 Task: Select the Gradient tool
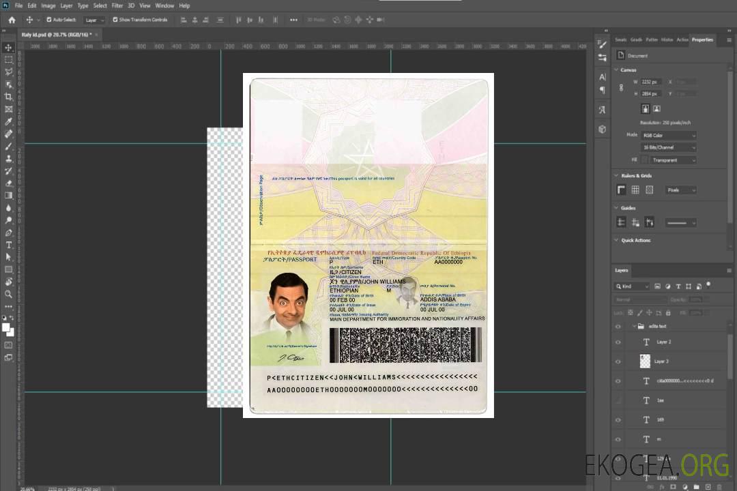[x=8, y=196]
